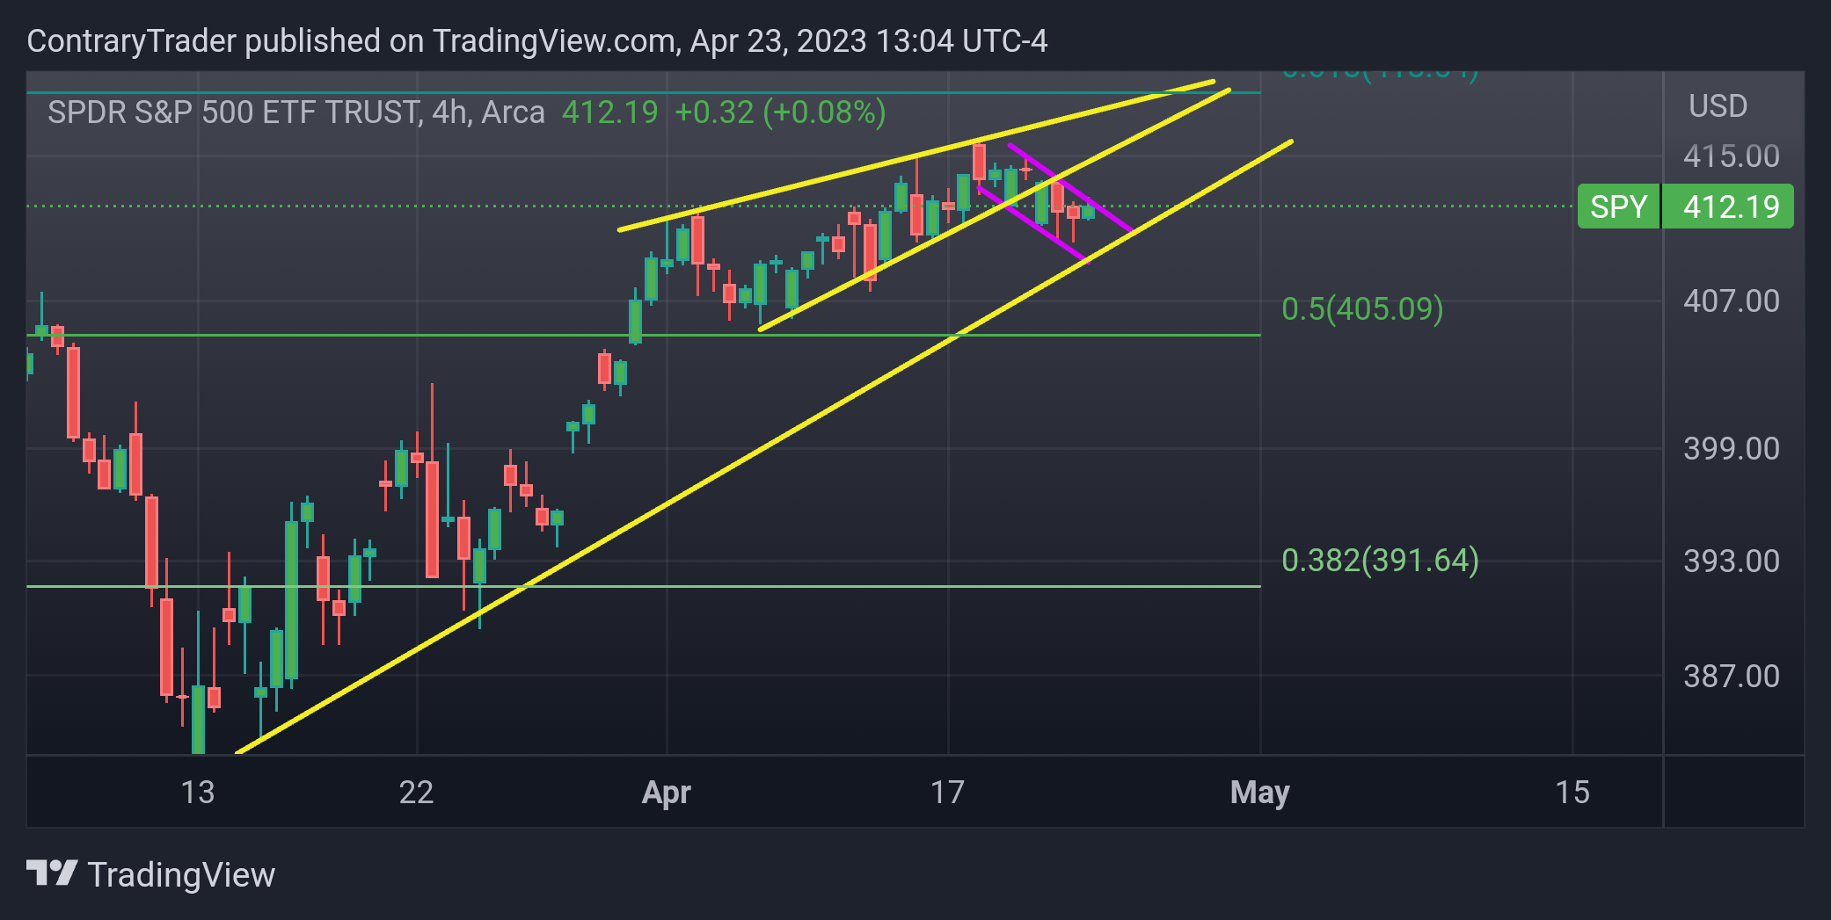
Task: Click the 17 date axis label
Action: (x=947, y=793)
